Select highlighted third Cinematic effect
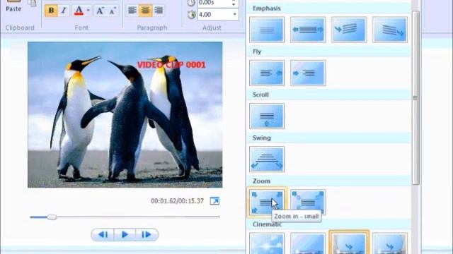 (x=349, y=243)
